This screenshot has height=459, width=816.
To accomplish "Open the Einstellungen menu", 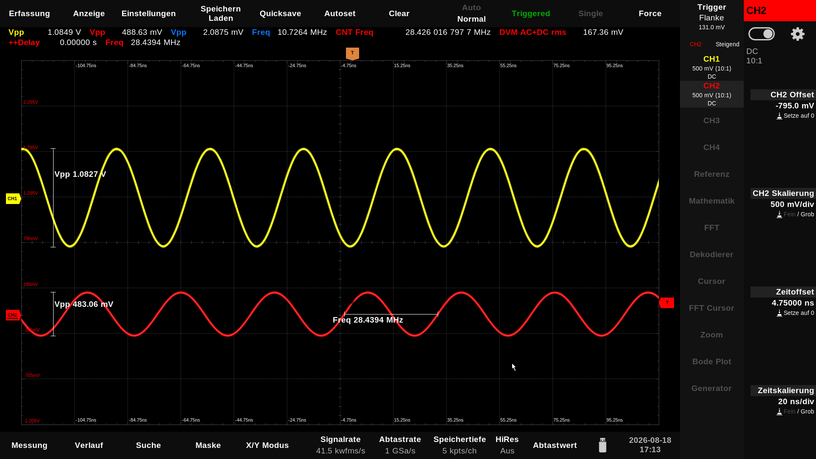I will (x=148, y=14).
